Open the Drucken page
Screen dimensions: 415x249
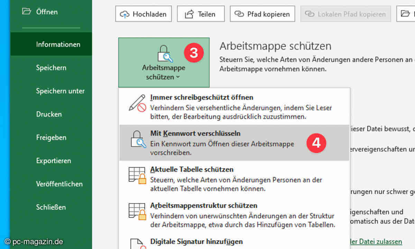pos(49,114)
